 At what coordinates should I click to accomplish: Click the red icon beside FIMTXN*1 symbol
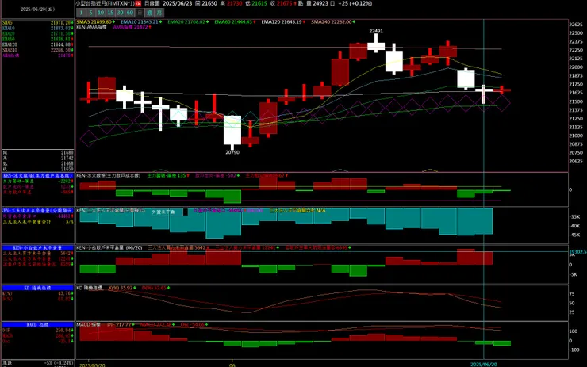138,3
